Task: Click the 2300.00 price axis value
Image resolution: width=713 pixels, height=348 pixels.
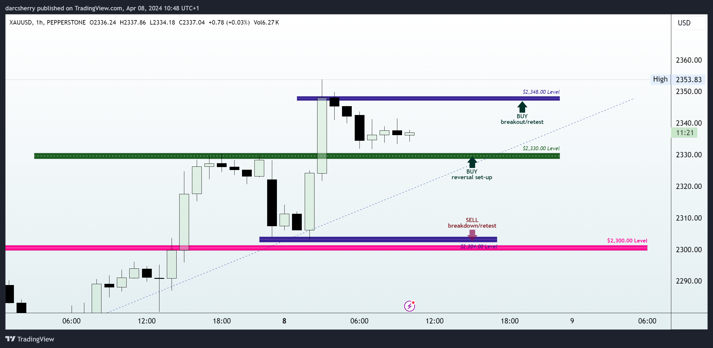Action: [689, 250]
